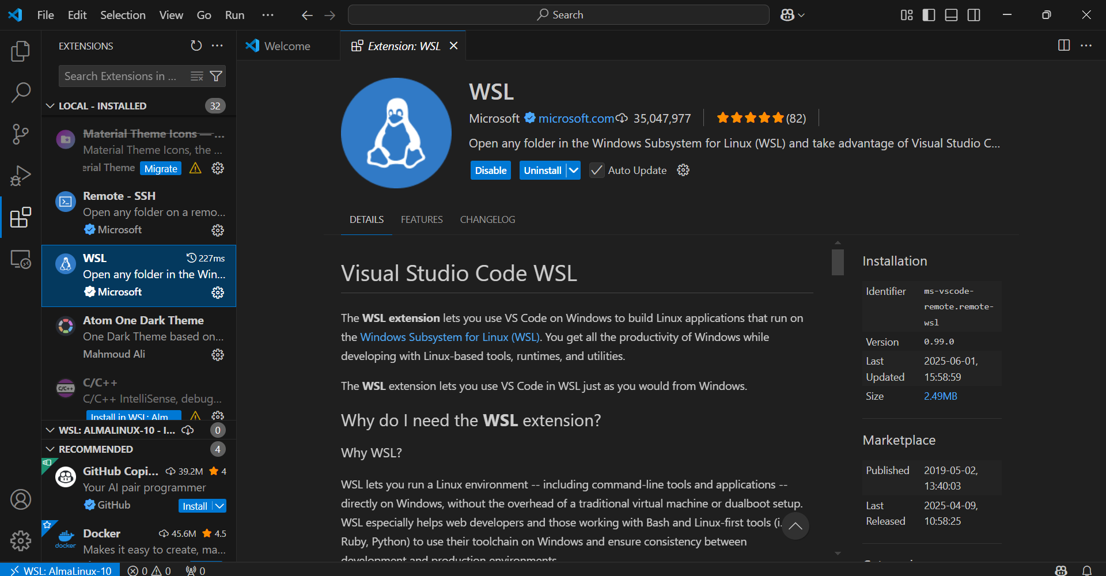This screenshot has height=576, width=1106.
Task: Open Run and Debug view
Action: pos(21,176)
